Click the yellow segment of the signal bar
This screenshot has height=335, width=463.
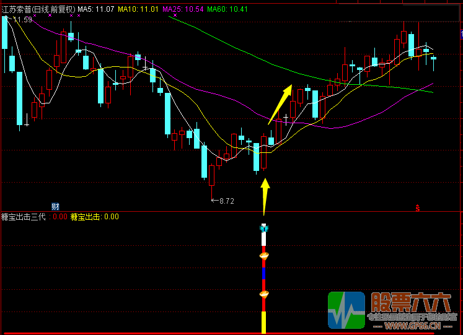point(263,323)
